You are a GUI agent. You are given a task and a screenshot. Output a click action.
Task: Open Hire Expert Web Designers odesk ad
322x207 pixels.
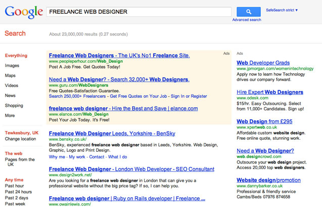270,92
